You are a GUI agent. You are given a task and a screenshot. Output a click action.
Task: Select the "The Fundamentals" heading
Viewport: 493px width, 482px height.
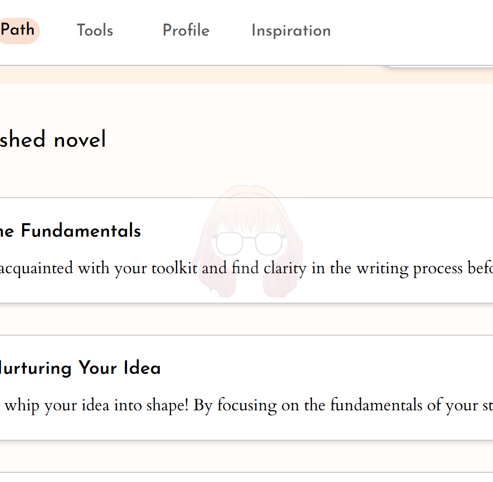(x=70, y=230)
